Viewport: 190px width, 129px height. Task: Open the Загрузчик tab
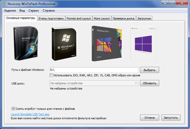pos(144,18)
